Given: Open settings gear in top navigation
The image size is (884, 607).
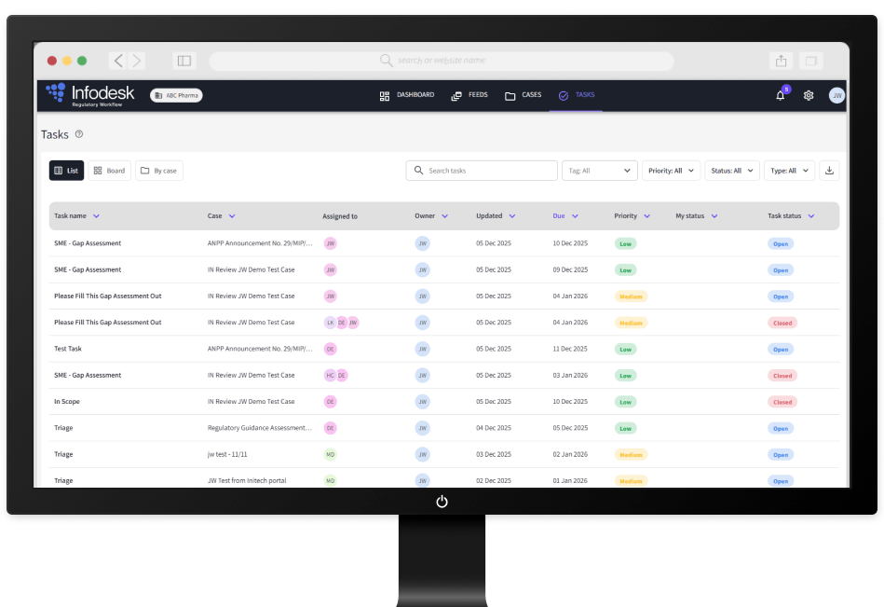Looking at the screenshot, I should [809, 95].
